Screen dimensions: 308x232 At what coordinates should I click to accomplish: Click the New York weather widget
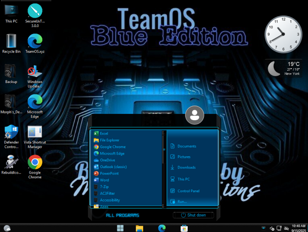(x=284, y=68)
